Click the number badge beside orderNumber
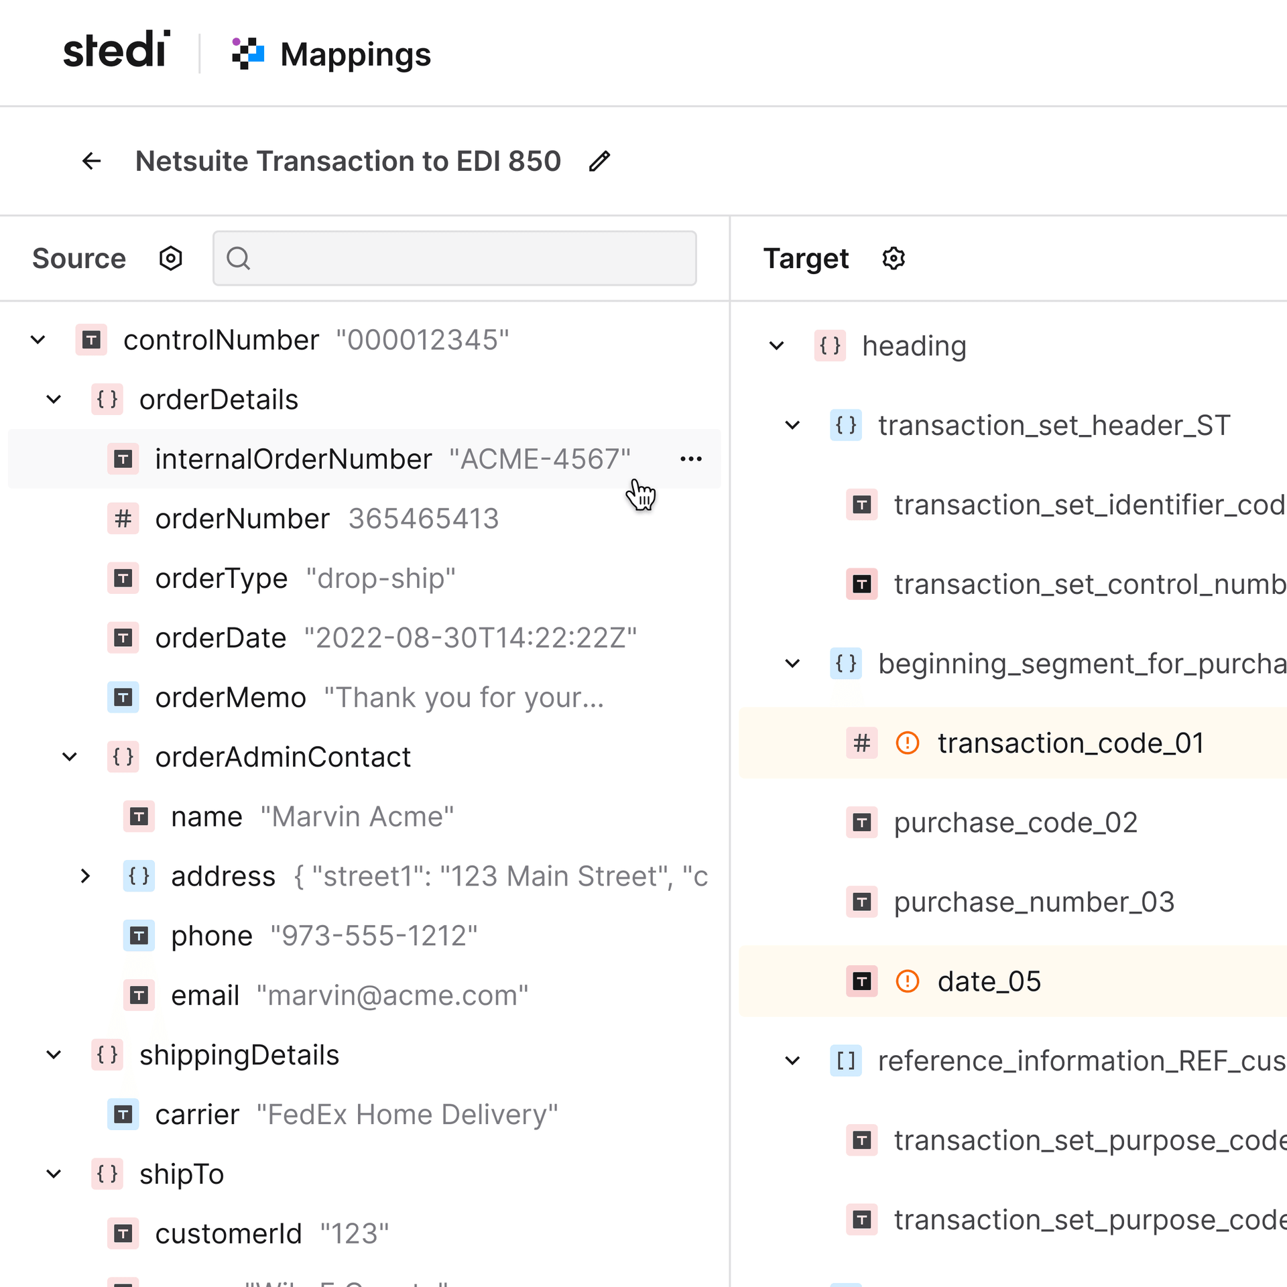This screenshot has width=1287, height=1287. (x=123, y=518)
